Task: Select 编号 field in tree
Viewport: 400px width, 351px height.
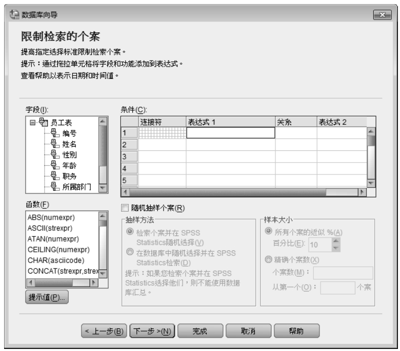Action: pyautogui.click(x=69, y=133)
